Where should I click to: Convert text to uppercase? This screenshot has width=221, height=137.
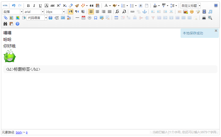(117, 12)
